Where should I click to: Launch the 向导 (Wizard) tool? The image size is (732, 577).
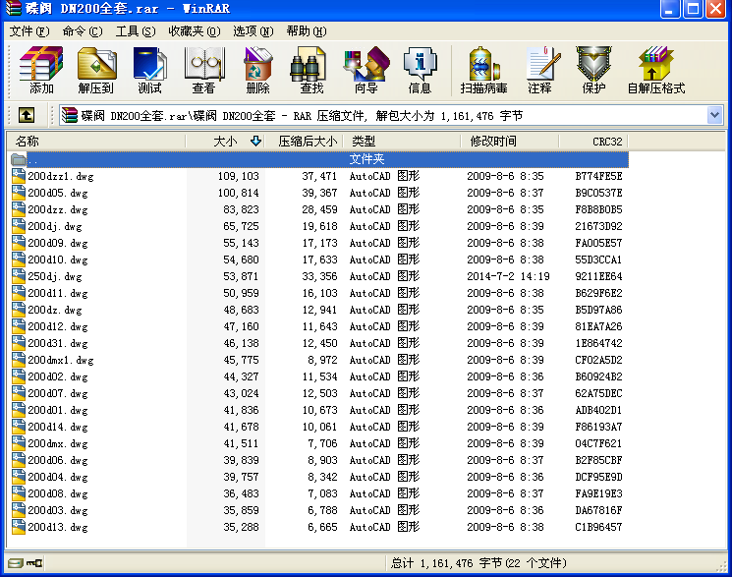click(366, 70)
